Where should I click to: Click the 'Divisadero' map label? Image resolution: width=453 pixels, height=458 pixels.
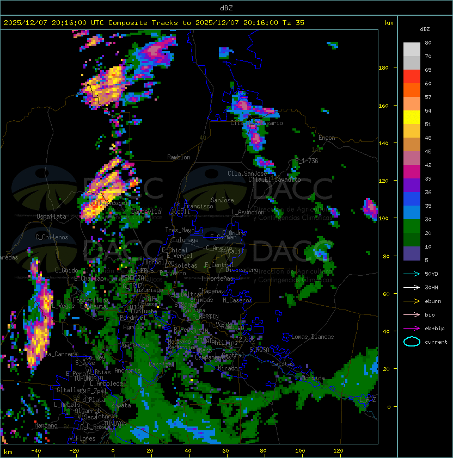click(x=242, y=270)
